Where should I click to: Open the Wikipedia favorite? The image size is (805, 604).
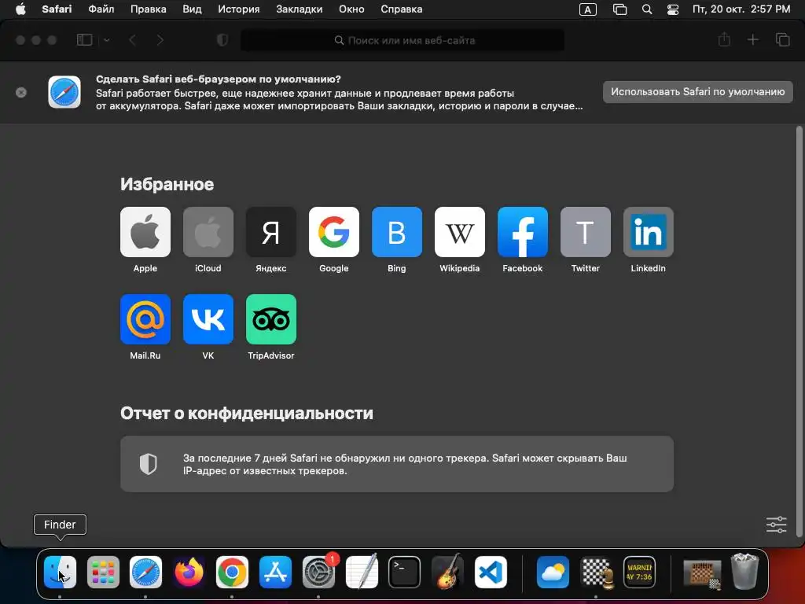[x=459, y=232]
